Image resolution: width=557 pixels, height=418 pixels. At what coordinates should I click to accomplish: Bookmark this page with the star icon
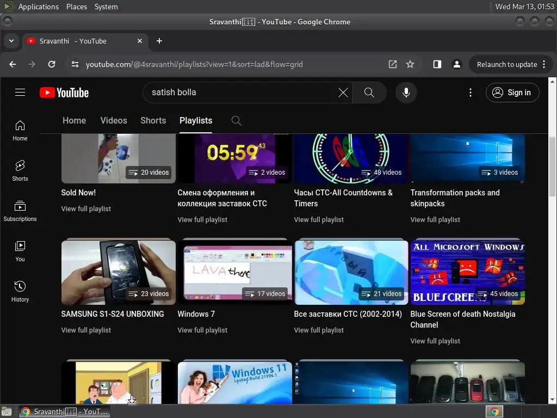[410, 64]
